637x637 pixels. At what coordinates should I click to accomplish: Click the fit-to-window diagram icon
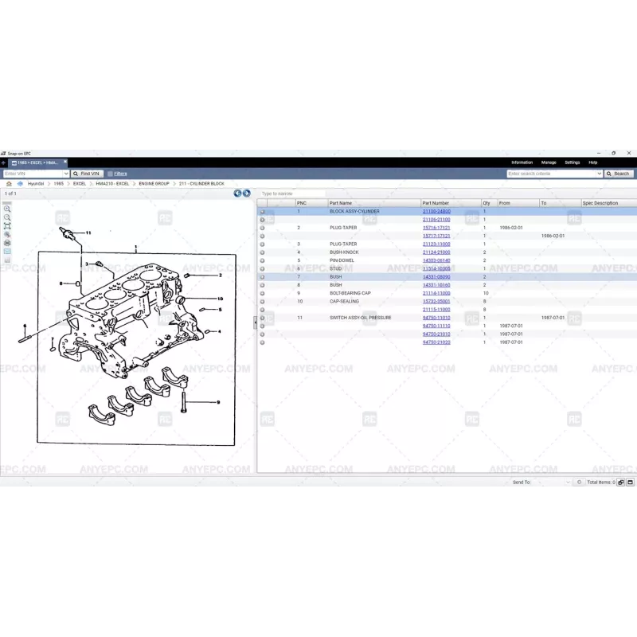(x=7, y=226)
